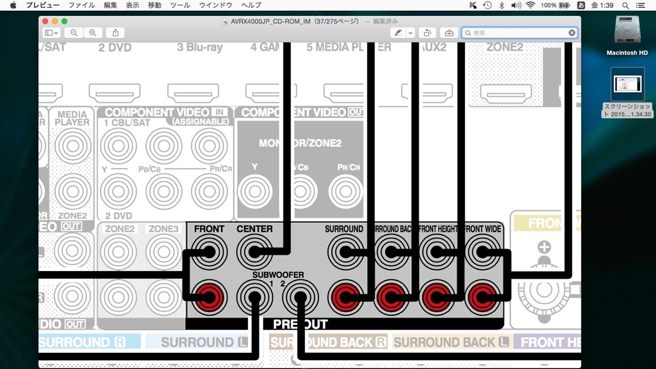
Task: Click the document proxy icon in title bar
Action: 225,21
